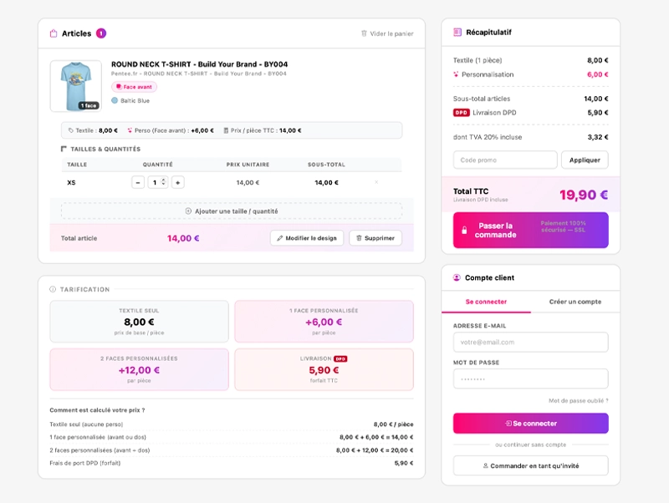Decrease XS quantity with the minus button

[x=138, y=182]
